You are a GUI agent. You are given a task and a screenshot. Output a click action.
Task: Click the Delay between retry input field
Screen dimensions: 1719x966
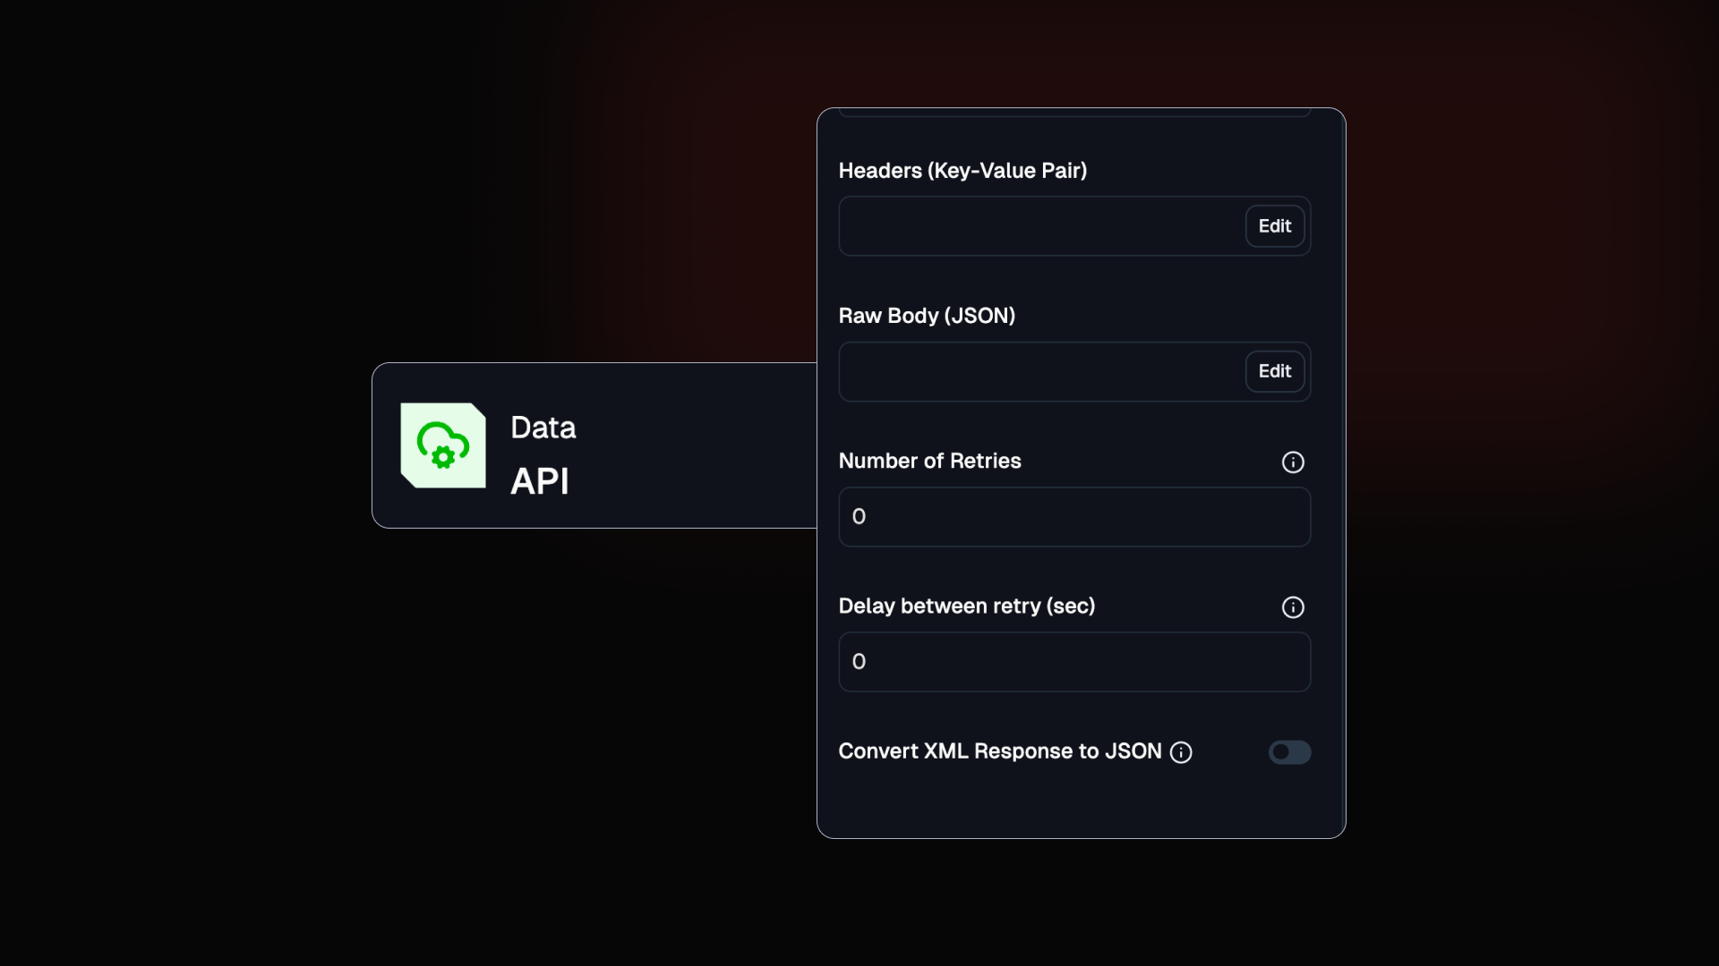1074,662
